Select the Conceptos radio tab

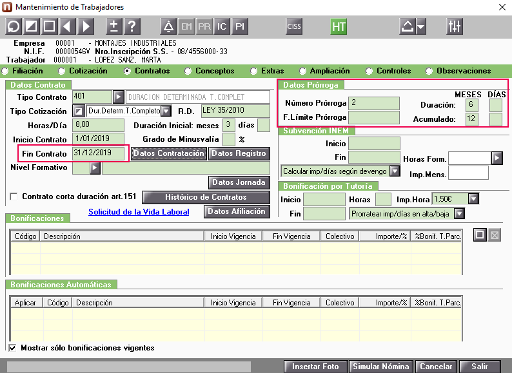click(x=188, y=71)
